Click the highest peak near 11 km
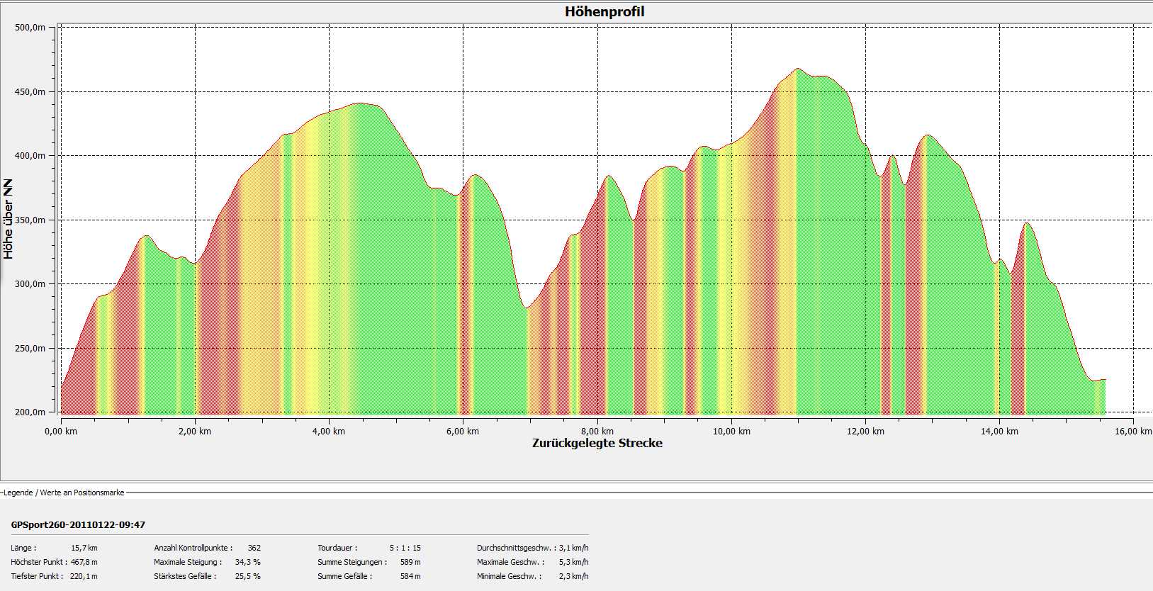This screenshot has height=591, width=1153. 798,69
